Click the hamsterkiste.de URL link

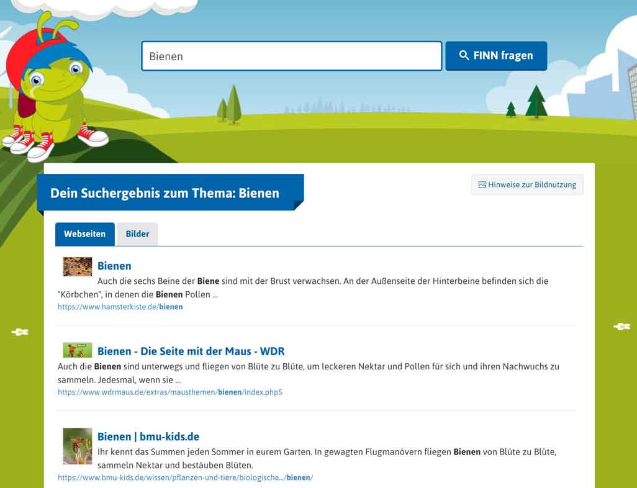(120, 307)
